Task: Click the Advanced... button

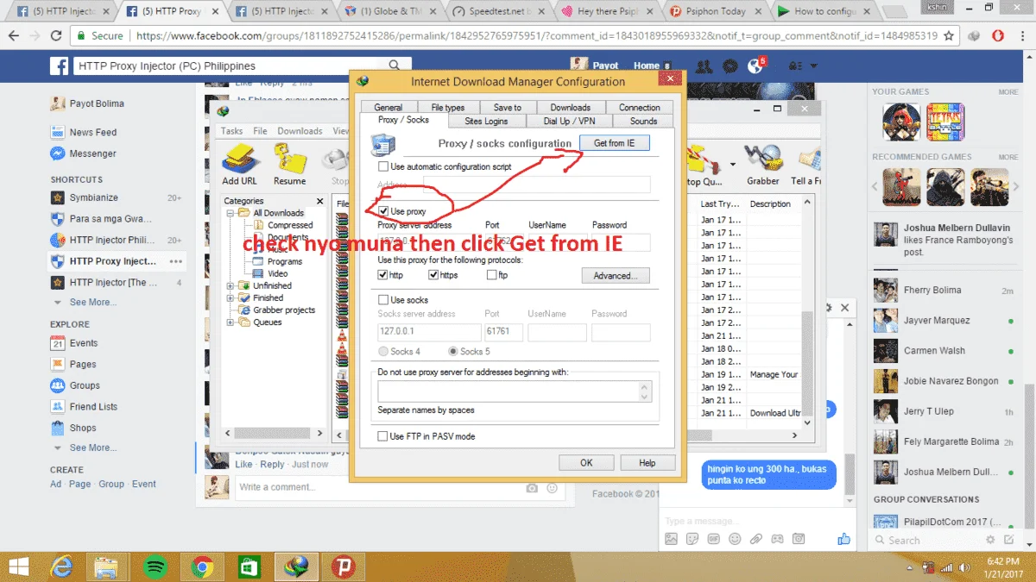Action: click(x=615, y=276)
